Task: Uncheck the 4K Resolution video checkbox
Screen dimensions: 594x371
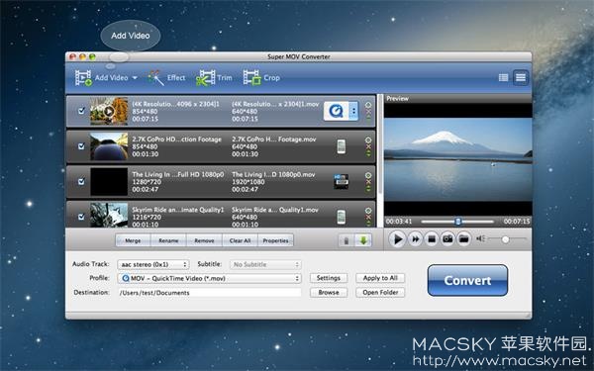Action: coord(81,111)
